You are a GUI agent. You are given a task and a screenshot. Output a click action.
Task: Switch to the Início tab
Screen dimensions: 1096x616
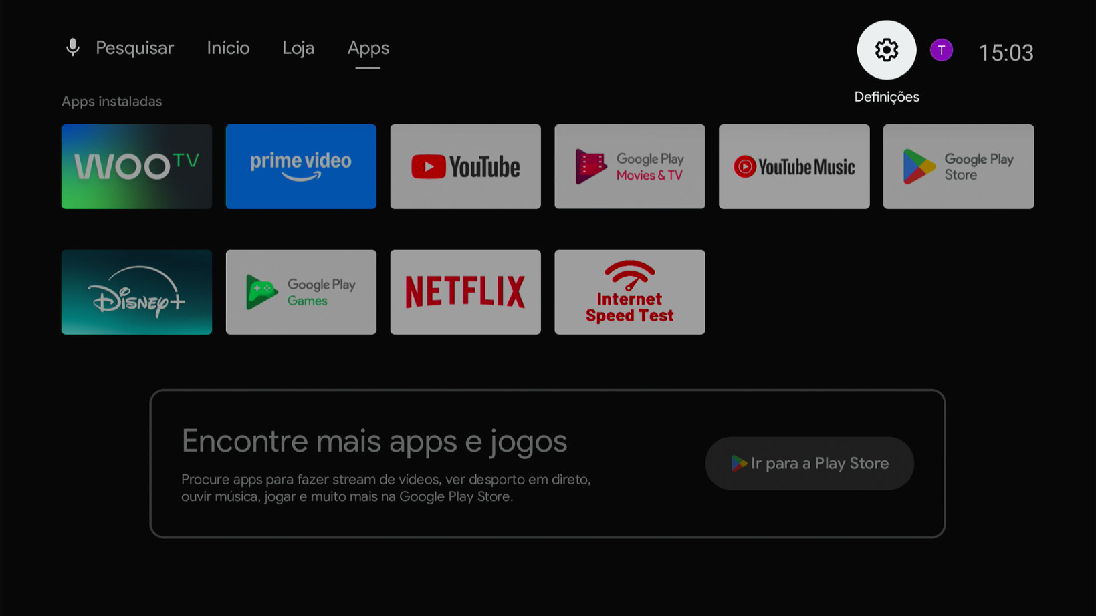228,48
